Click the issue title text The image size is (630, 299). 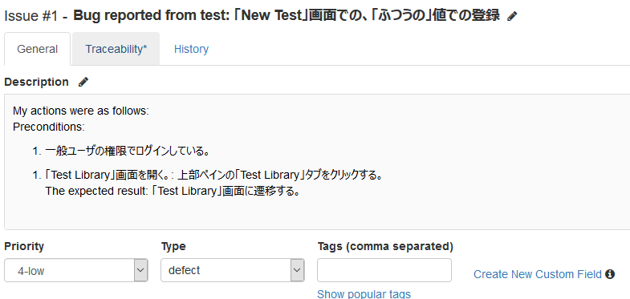(x=287, y=16)
